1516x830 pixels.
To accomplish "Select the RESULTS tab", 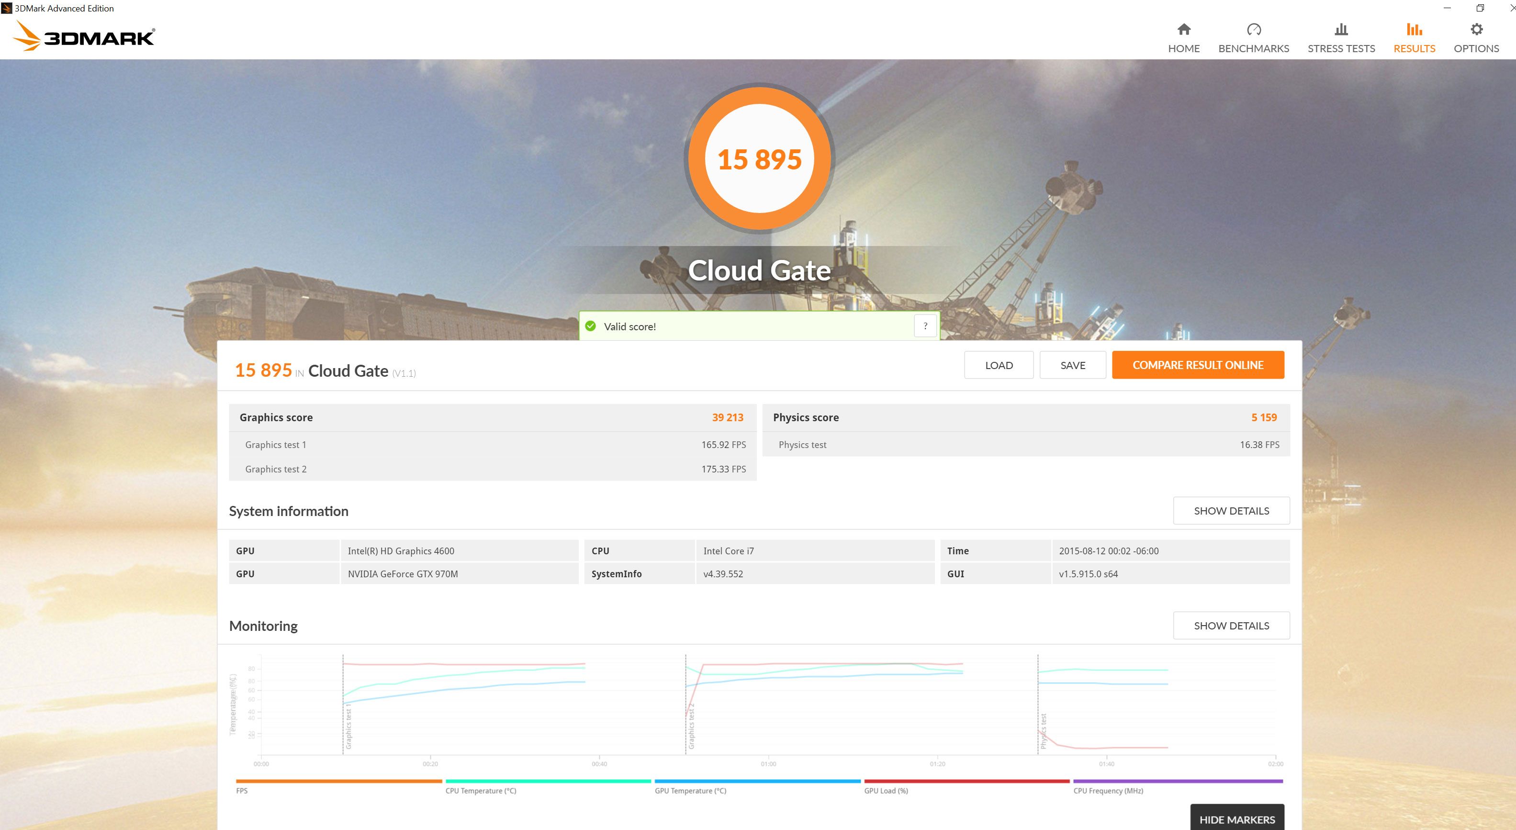I will point(1414,38).
